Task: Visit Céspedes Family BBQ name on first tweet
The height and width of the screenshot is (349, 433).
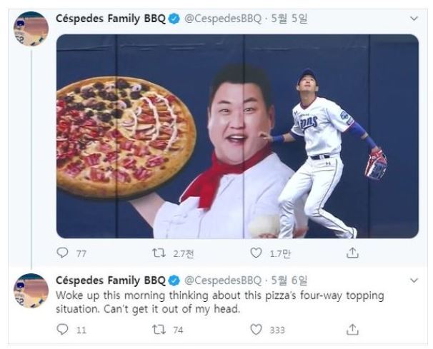Action: (111, 19)
